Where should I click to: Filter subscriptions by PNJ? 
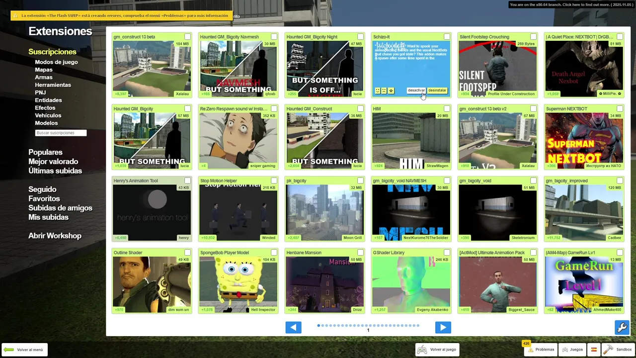[40, 92]
